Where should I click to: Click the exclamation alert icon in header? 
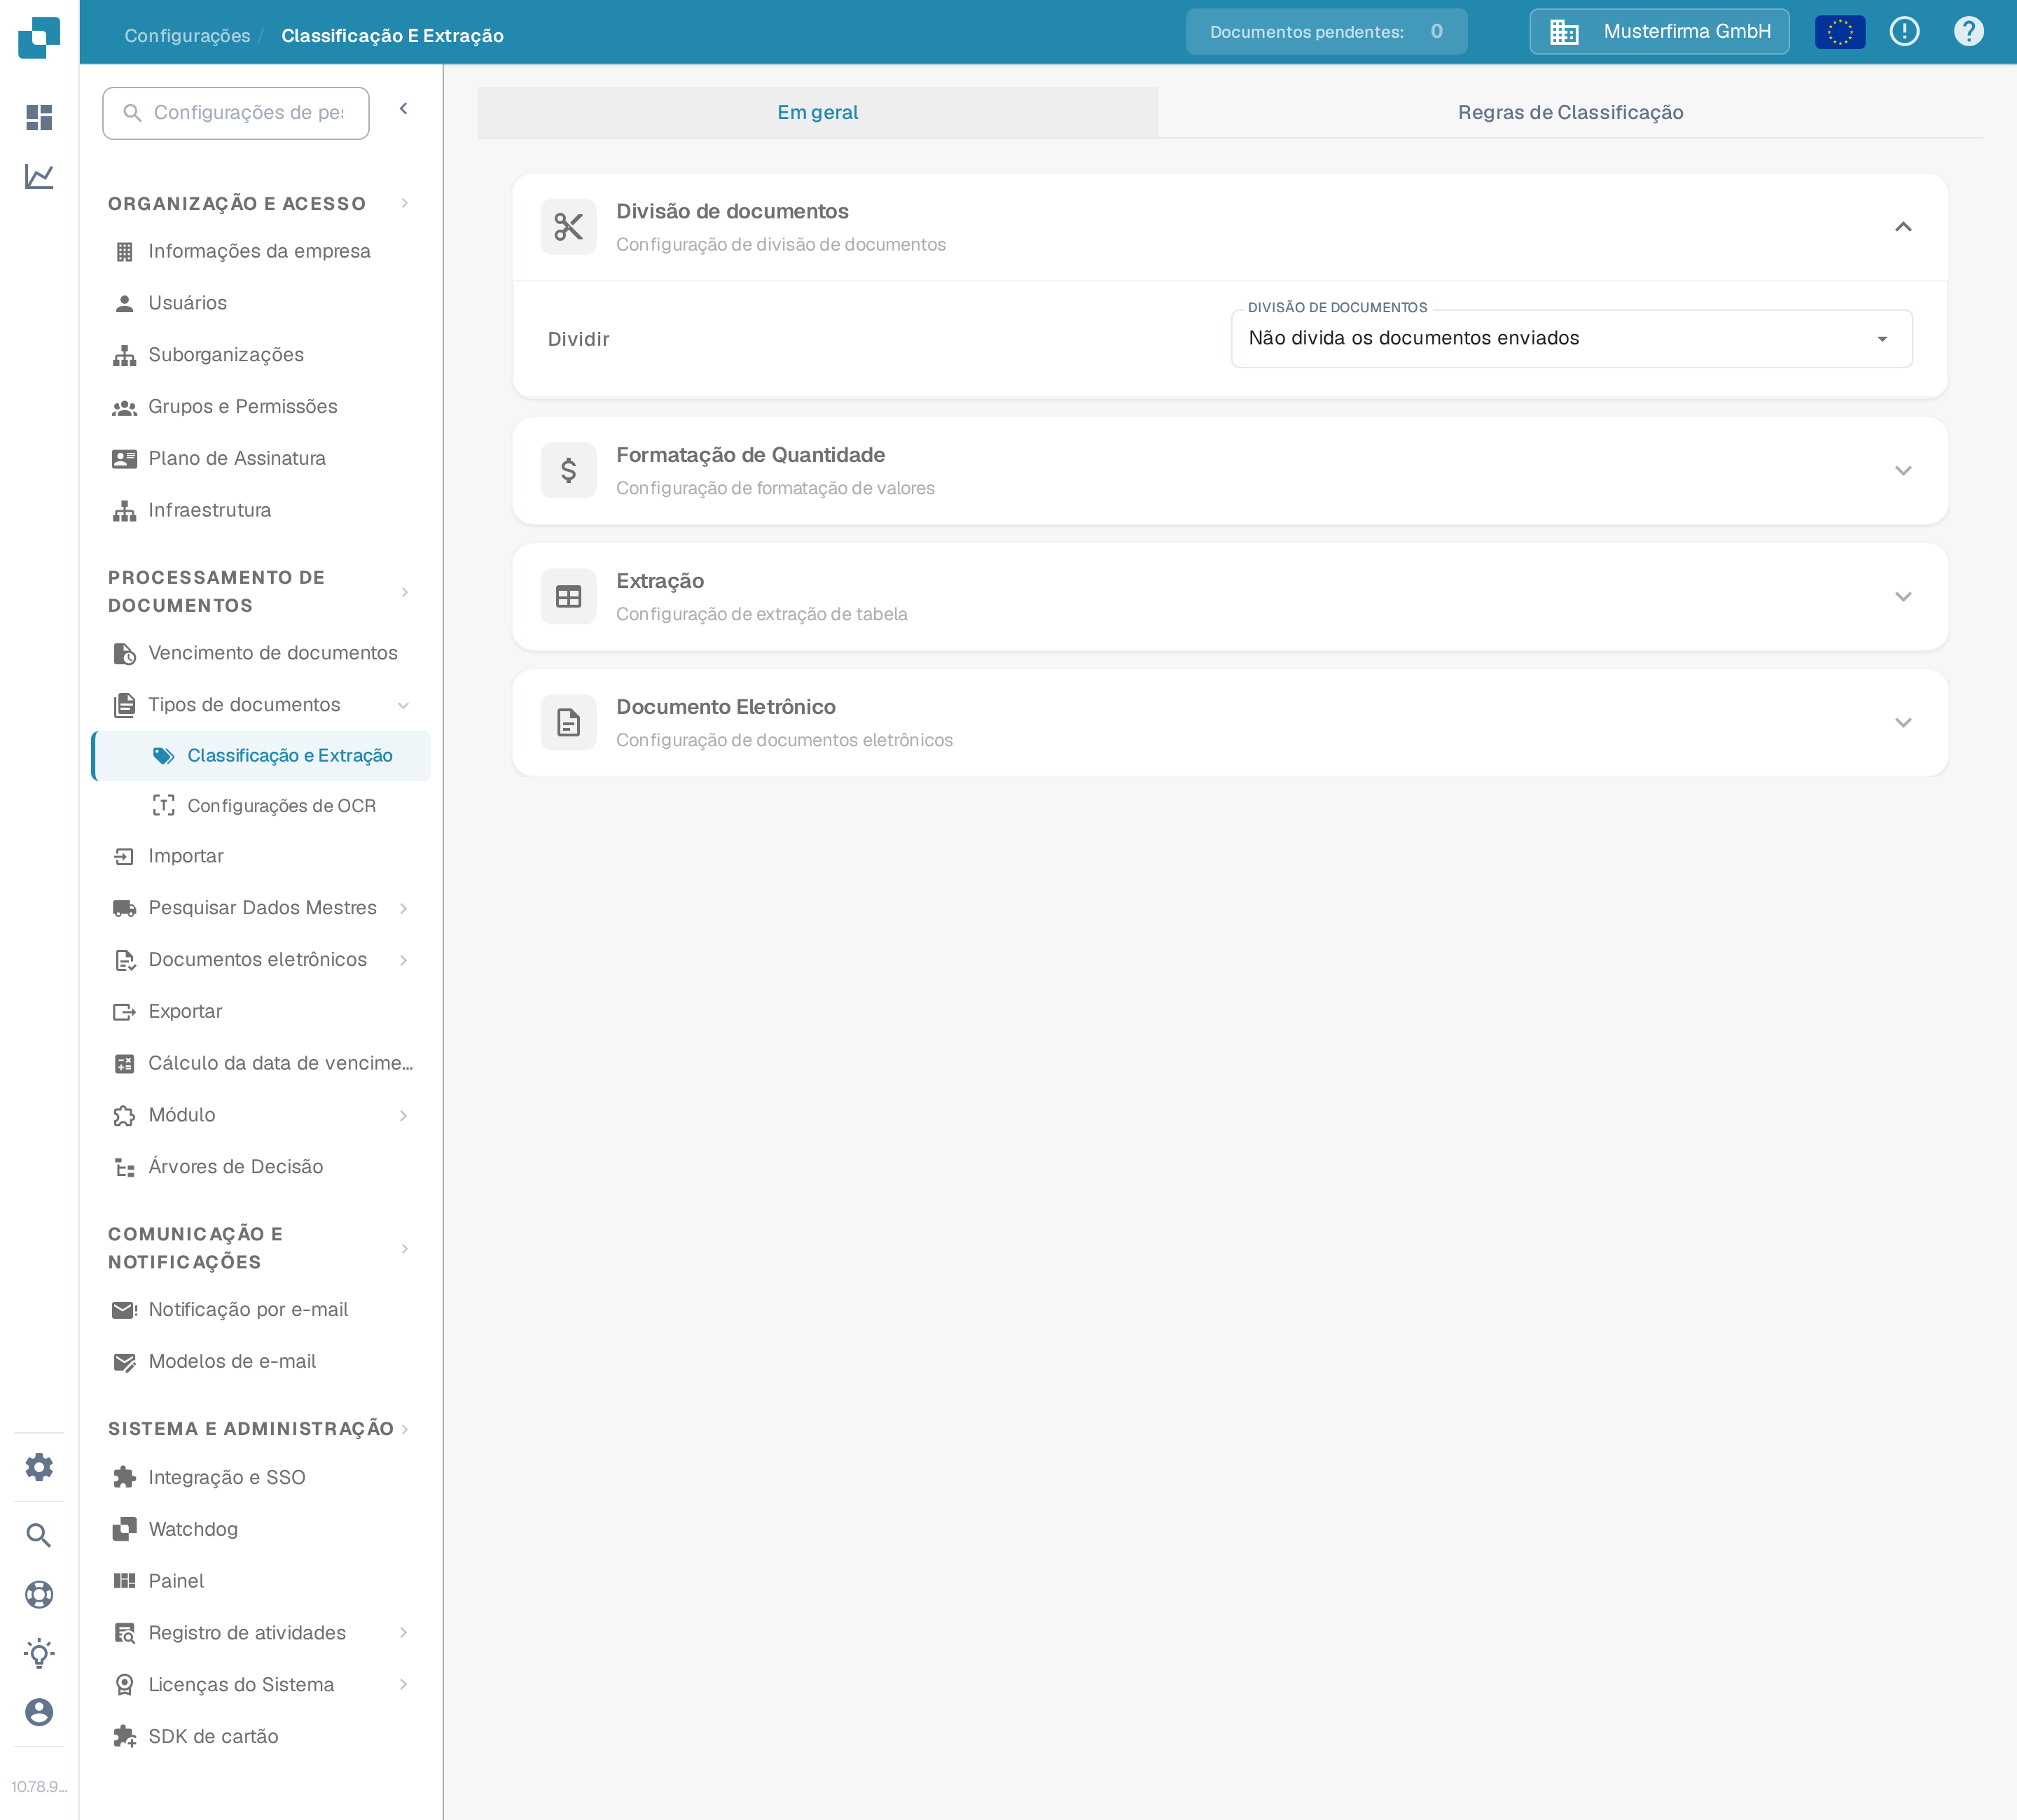1904,32
